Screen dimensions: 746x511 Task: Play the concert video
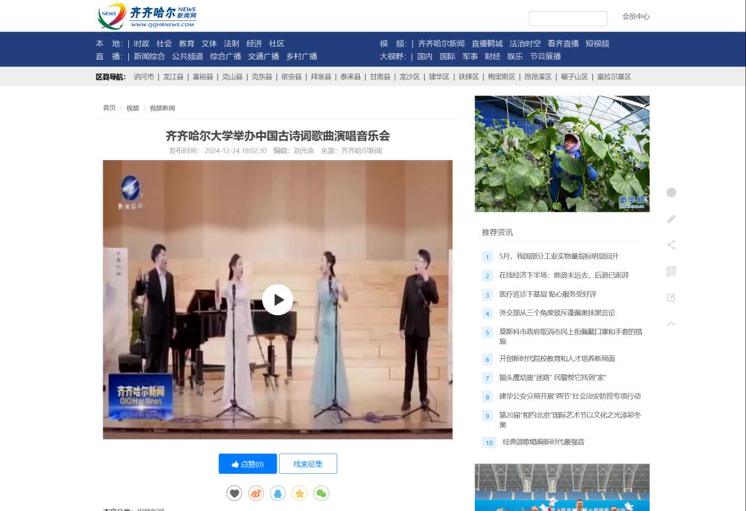[x=278, y=299]
